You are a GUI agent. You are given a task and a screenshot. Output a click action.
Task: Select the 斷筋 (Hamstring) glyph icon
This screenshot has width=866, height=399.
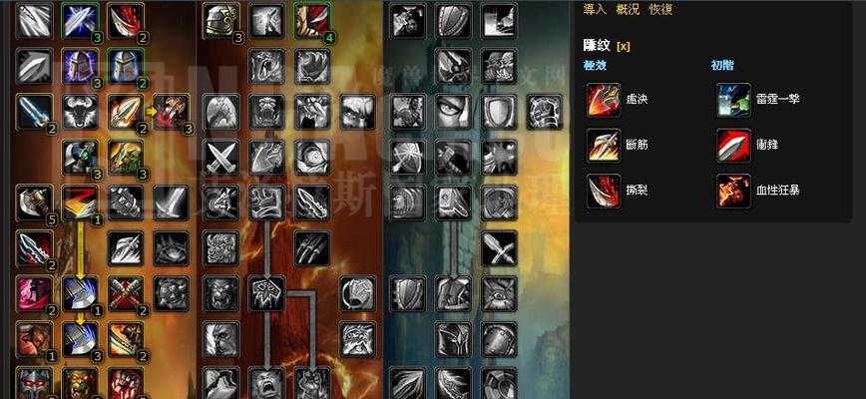[604, 146]
